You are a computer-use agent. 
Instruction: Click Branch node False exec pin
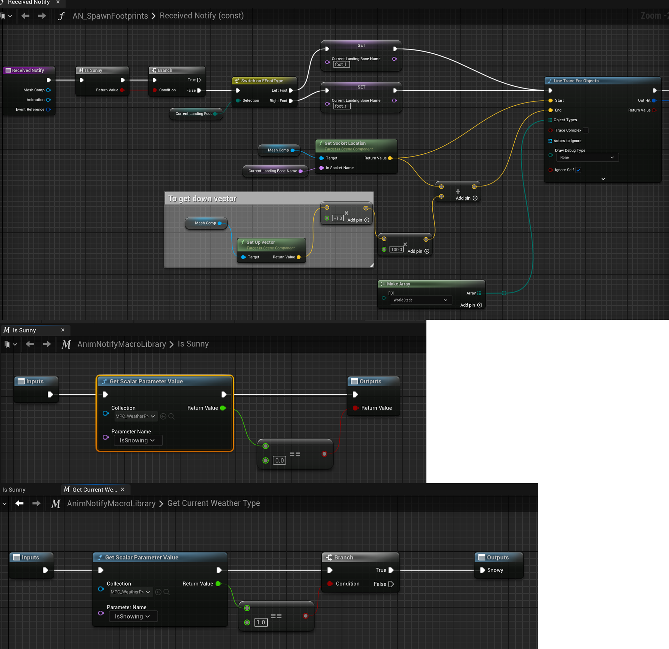click(199, 90)
